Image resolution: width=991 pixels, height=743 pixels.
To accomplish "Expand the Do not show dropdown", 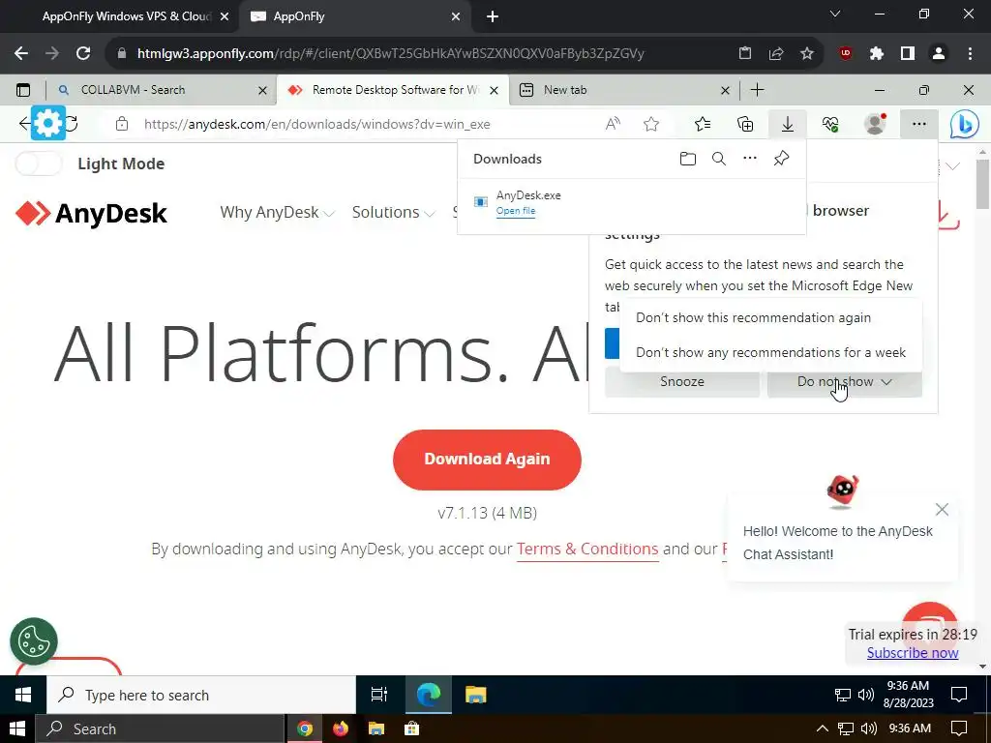I will point(844,381).
